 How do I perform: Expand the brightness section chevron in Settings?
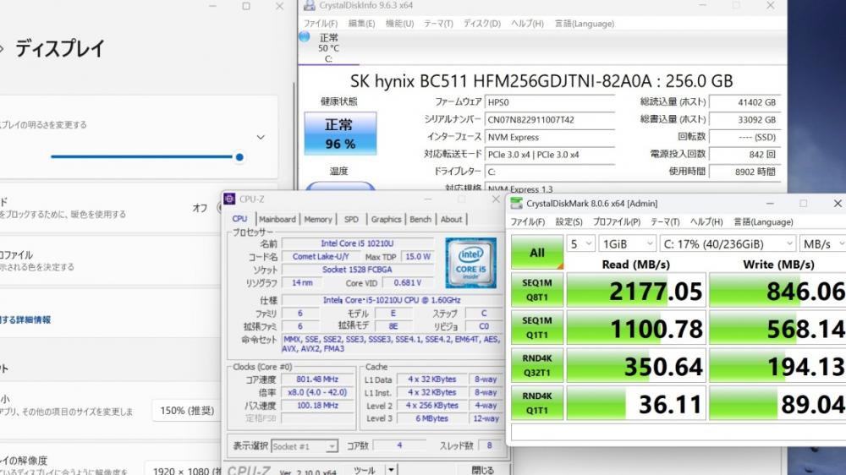coord(261,137)
